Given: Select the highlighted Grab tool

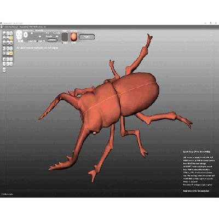Looking at the screenshot, I should (x=11, y=38).
